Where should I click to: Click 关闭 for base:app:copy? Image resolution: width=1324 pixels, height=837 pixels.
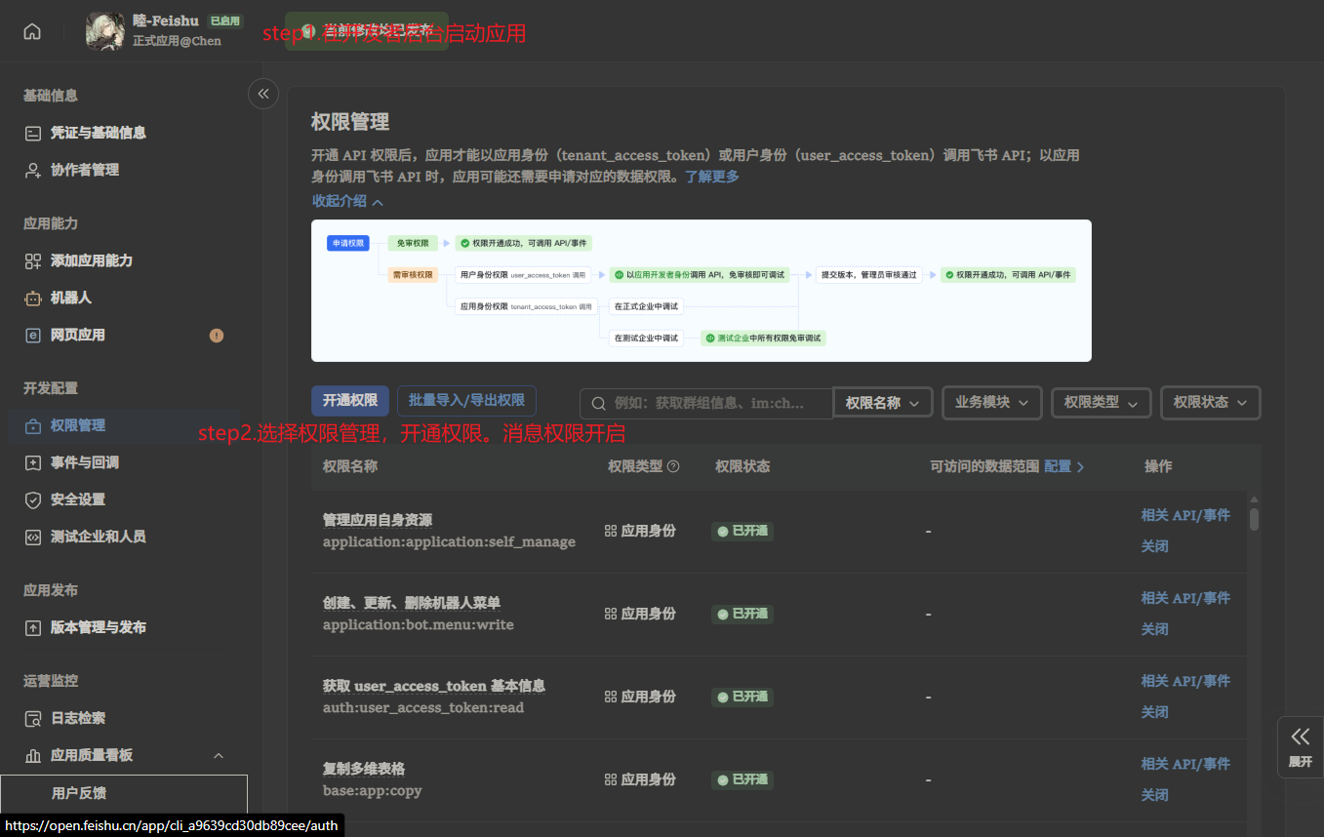(1154, 795)
